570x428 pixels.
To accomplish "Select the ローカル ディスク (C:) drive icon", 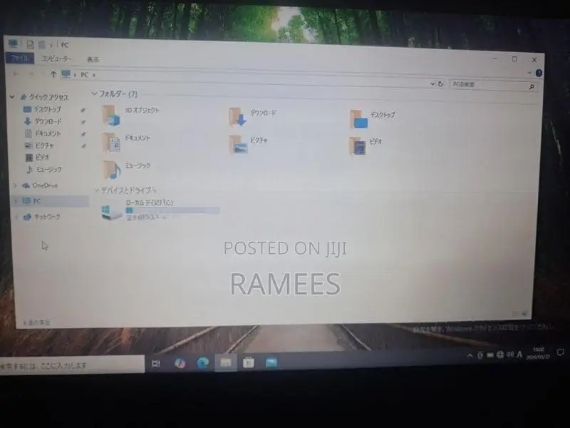I will pos(112,212).
